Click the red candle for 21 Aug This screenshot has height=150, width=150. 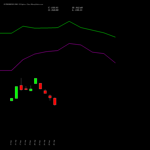tap(40, 86)
